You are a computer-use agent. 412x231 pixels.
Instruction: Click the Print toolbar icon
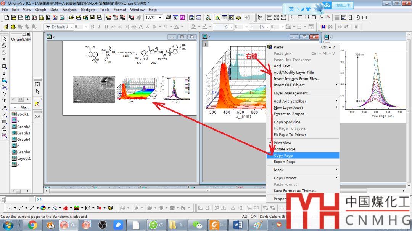168,18
